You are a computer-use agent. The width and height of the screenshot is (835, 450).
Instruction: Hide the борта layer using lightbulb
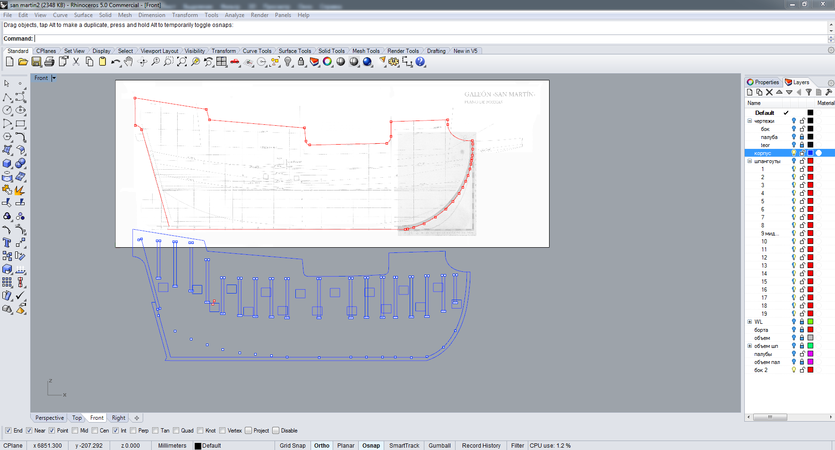(794, 330)
